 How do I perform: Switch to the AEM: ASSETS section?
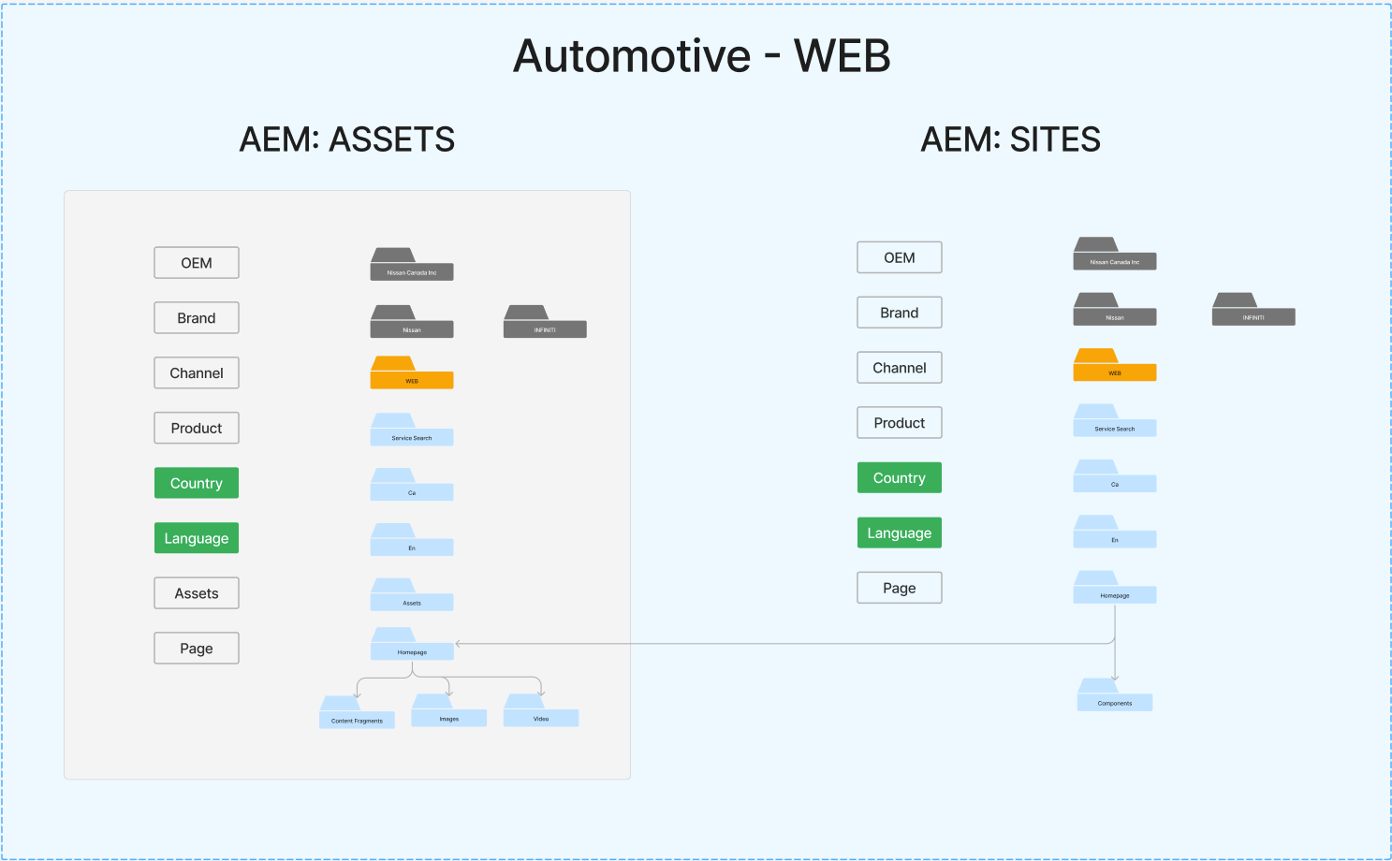[x=347, y=139]
